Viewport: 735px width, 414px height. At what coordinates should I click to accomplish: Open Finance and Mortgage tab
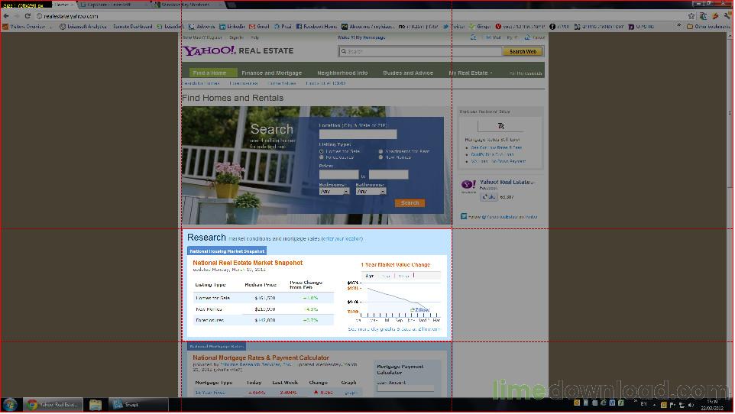coord(271,73)
